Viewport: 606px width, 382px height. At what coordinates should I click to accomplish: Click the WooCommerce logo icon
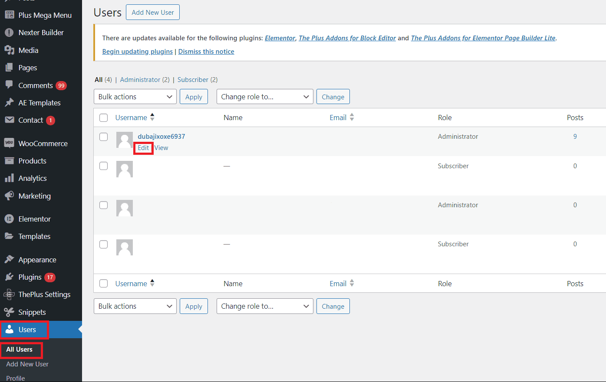(x=9, y=143)
